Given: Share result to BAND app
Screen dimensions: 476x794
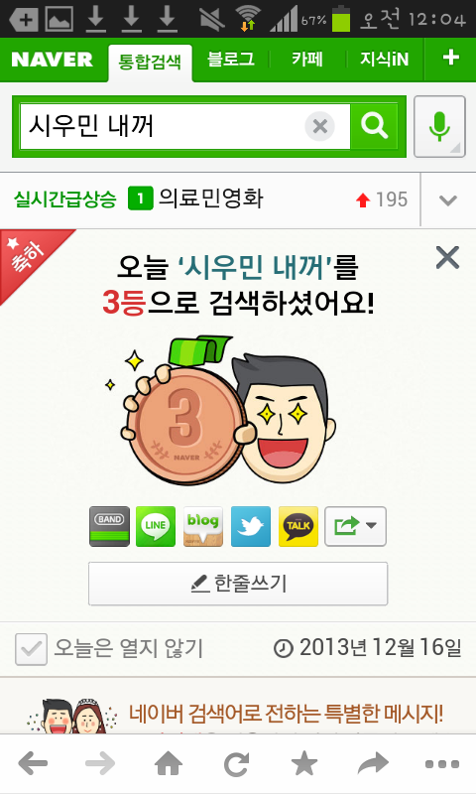Looking at the screenshot, I should coord(109,527).
